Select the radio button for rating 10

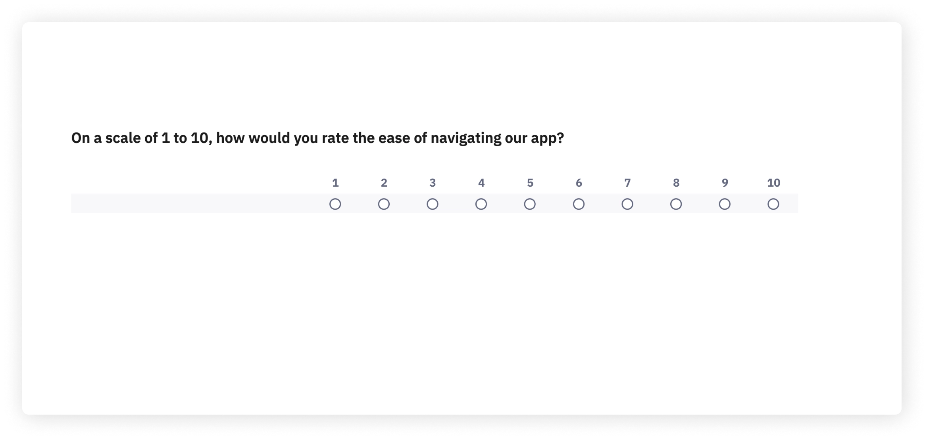pyautogui.click(x=773, y=204)
